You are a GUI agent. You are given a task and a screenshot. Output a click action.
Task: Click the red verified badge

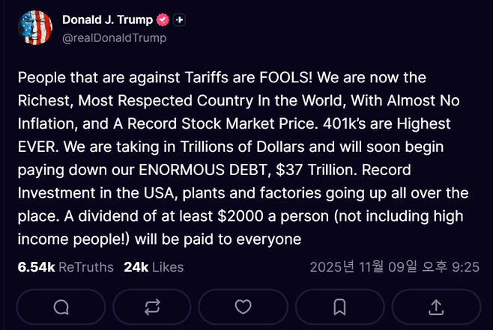tap(162, 20)
